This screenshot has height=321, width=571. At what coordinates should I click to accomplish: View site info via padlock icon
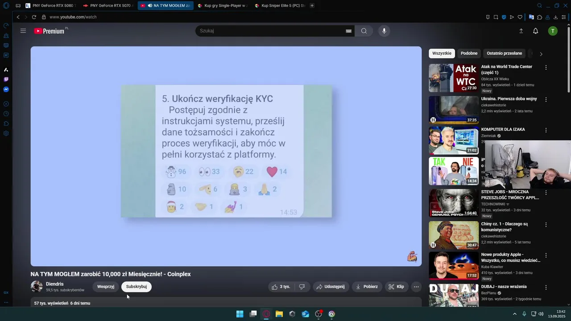44,17
